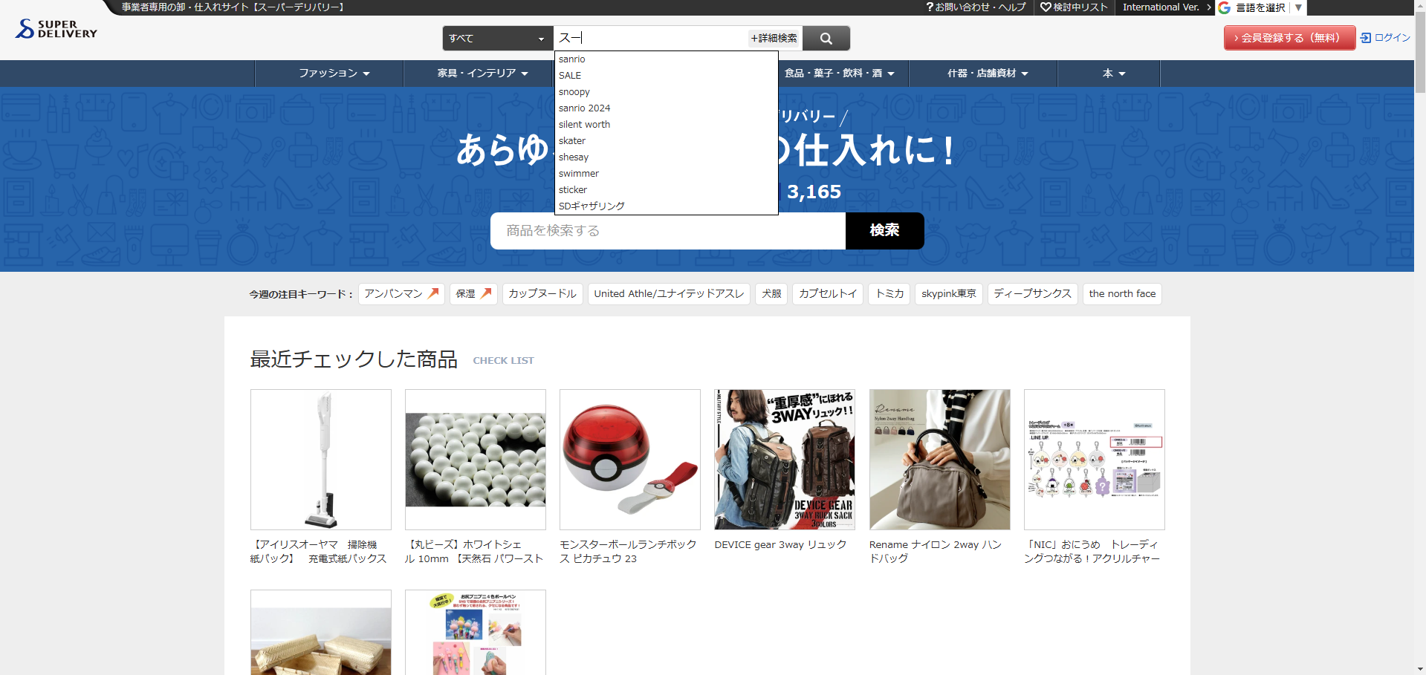Click the heart icon wishlist link

pyautogui.click(x=1046, y=7)
